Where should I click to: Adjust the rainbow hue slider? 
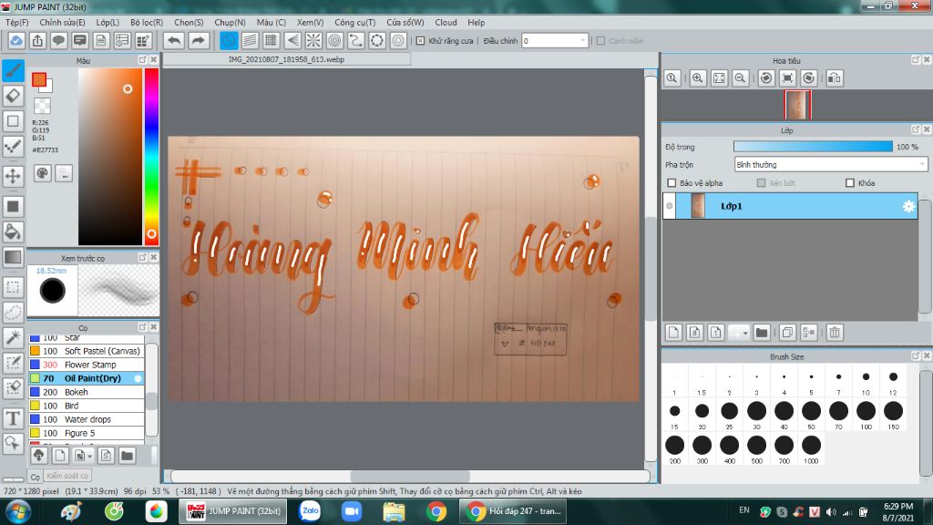coord(152,157)
